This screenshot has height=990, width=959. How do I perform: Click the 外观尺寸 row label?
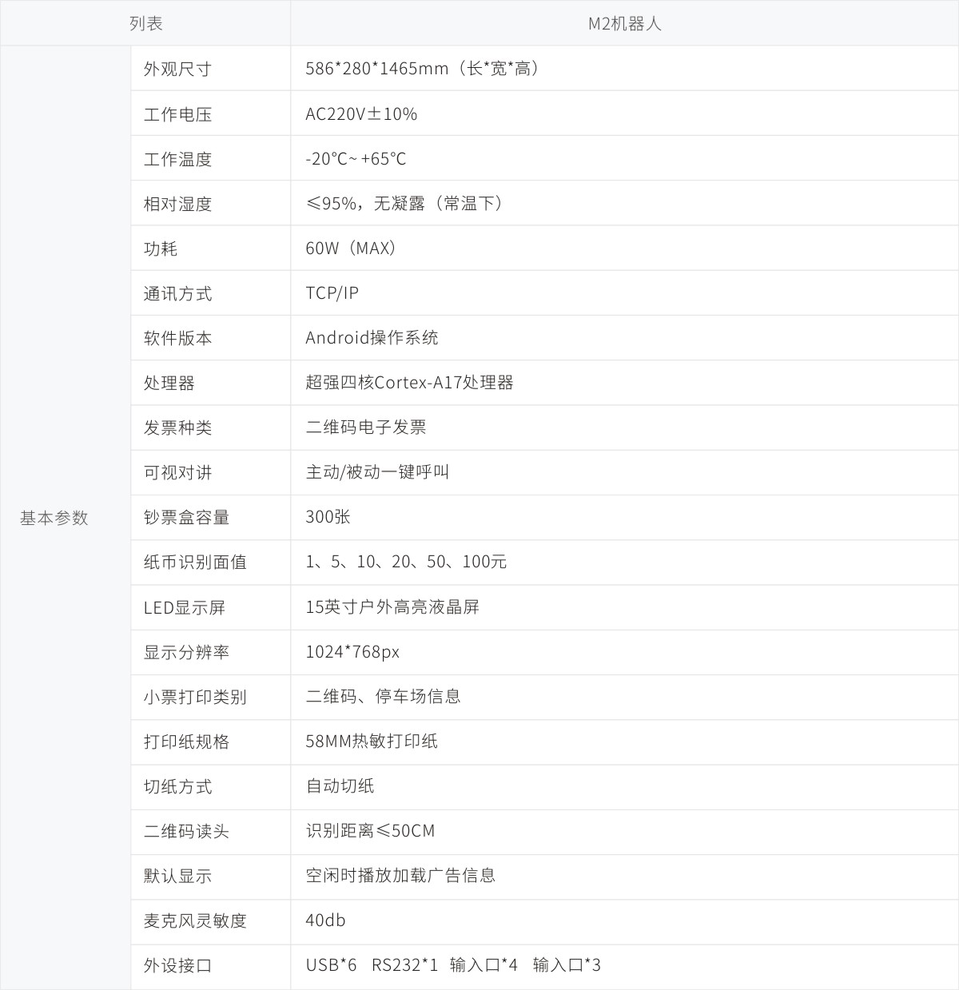(177, 70)
